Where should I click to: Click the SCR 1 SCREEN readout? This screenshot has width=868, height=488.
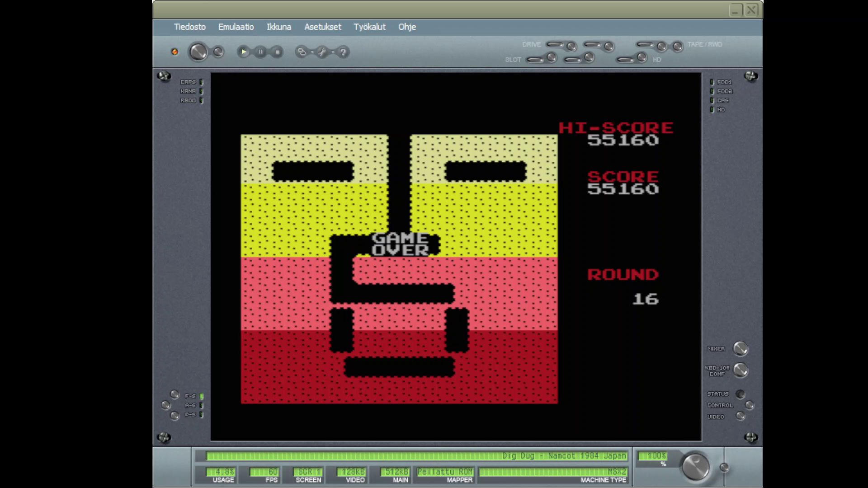click(308, 472)
